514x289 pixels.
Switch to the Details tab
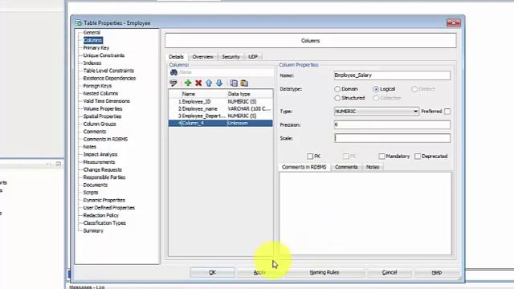point(176,57)
